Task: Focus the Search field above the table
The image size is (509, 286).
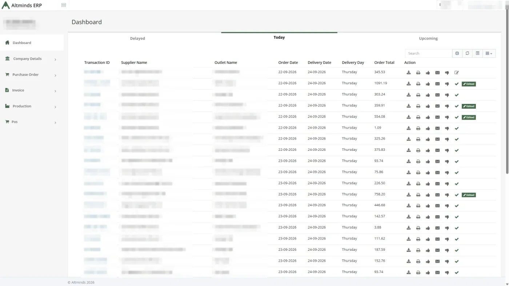Action: 429,53
